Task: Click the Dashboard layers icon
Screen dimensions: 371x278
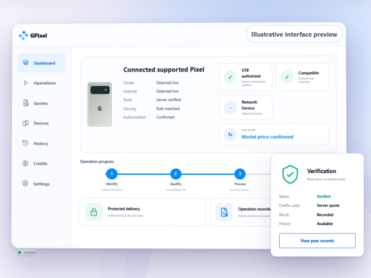Action: (x=26, y=63)
